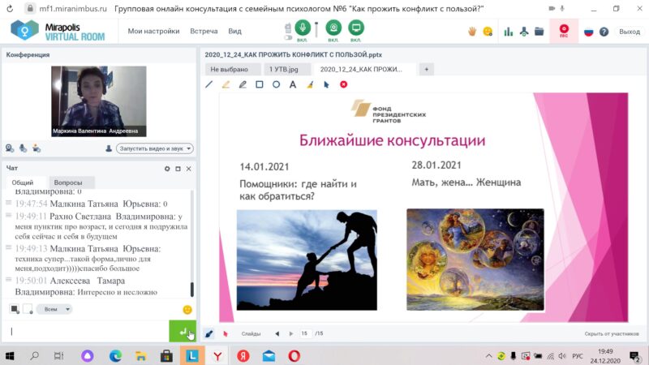
Task: Select the 2020_12_24_КАК ПРОЖИ... tab
Action: pos(364,69)
